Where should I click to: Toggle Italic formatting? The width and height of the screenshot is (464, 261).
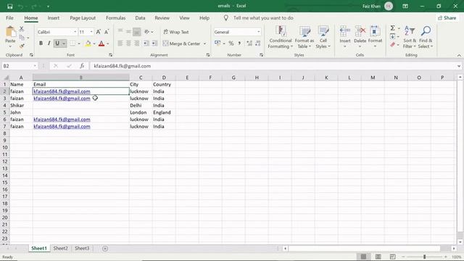click(49, 43)
